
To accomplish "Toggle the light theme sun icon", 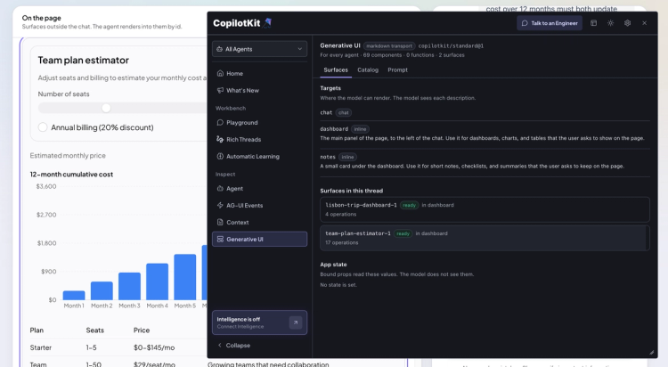I will (610, 23).
